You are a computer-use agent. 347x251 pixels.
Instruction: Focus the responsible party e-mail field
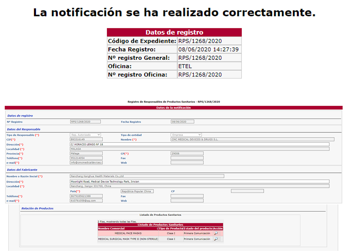click(86, 162)
